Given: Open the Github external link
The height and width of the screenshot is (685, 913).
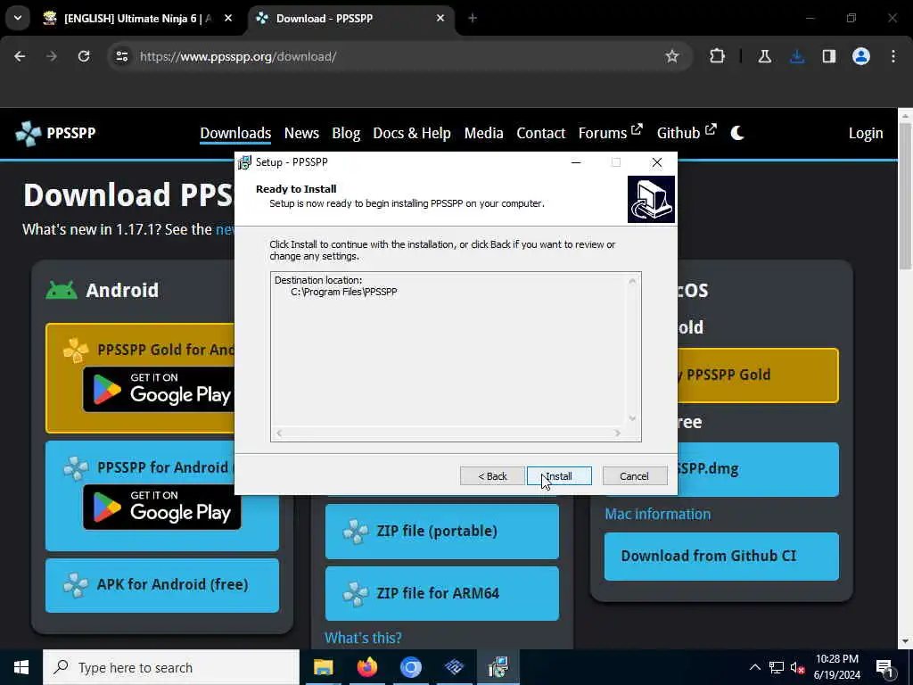Looking at the screenshot, I should click(x=687, y=133).
